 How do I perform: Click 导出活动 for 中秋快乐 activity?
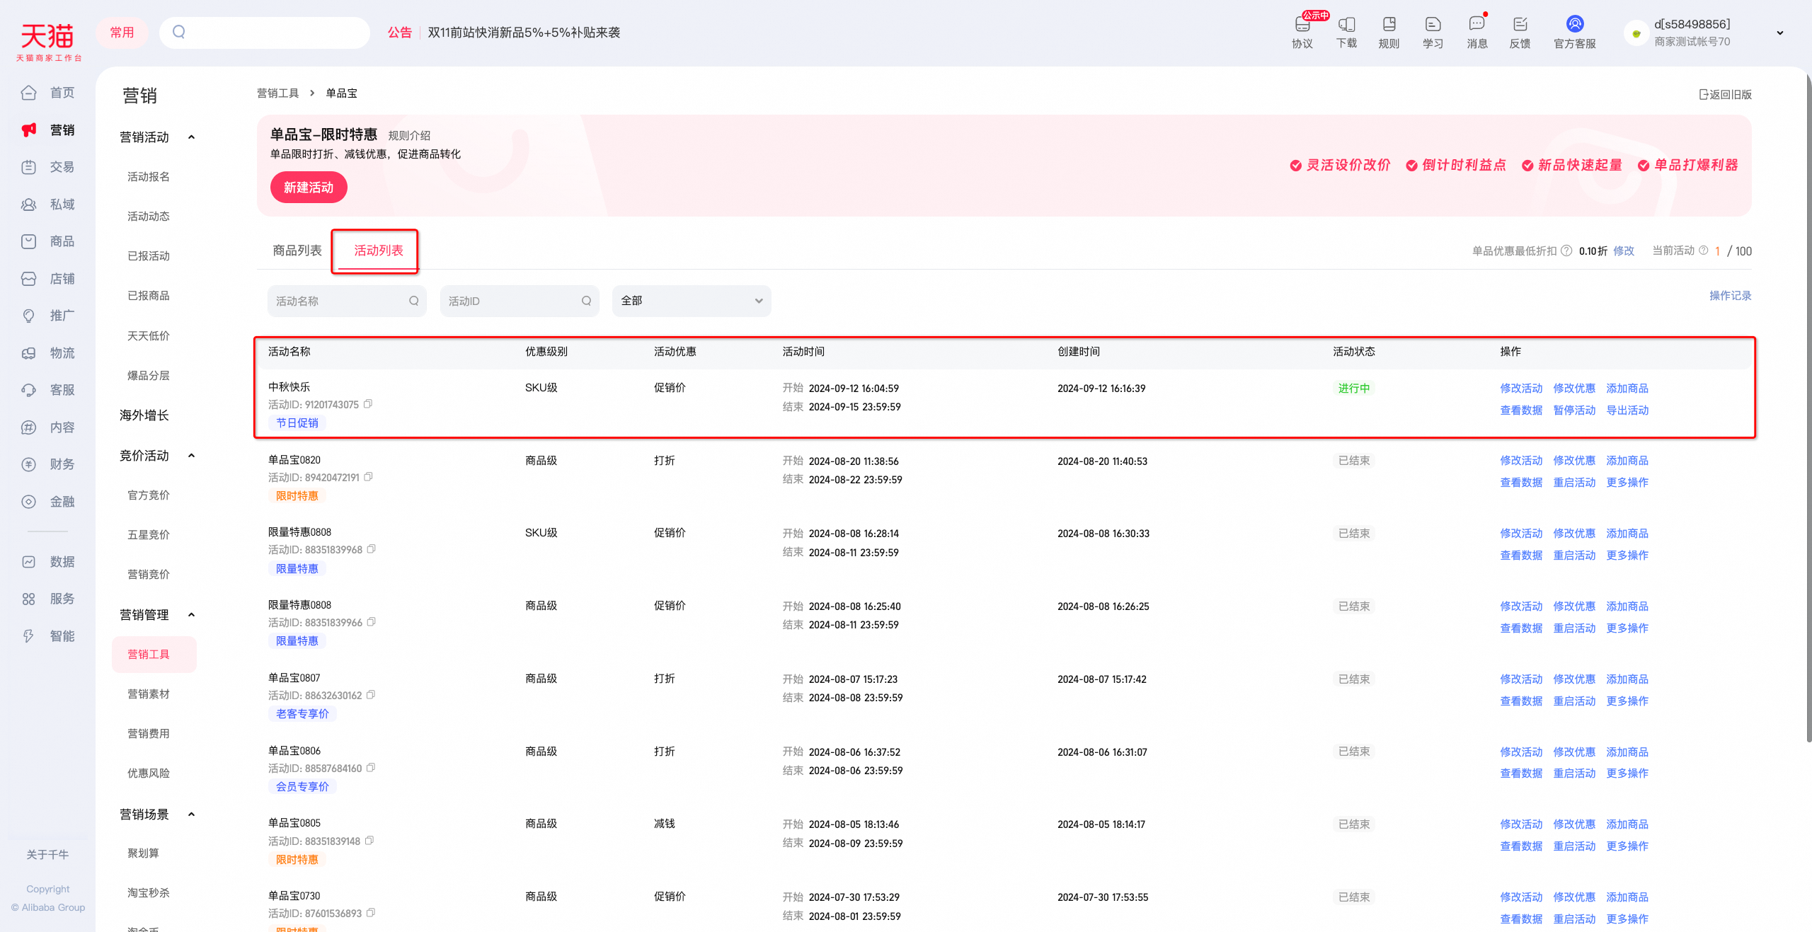[x=1627, y=410]
